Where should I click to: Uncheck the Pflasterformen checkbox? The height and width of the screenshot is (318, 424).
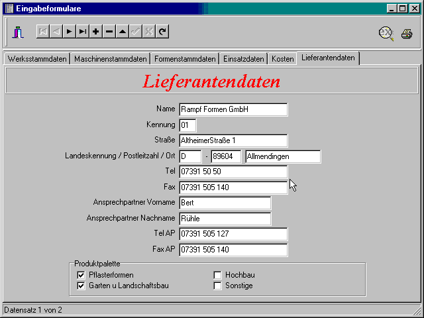pyautogui.click(x=81, y=275)
